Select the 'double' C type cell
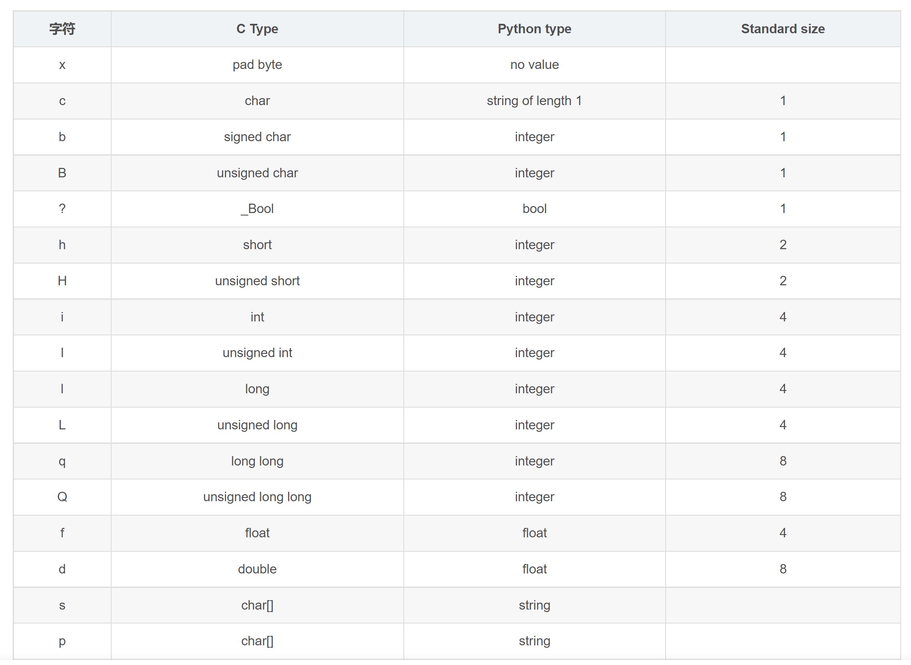The height and width of the screenshot is (665, 911). (257, 569)
